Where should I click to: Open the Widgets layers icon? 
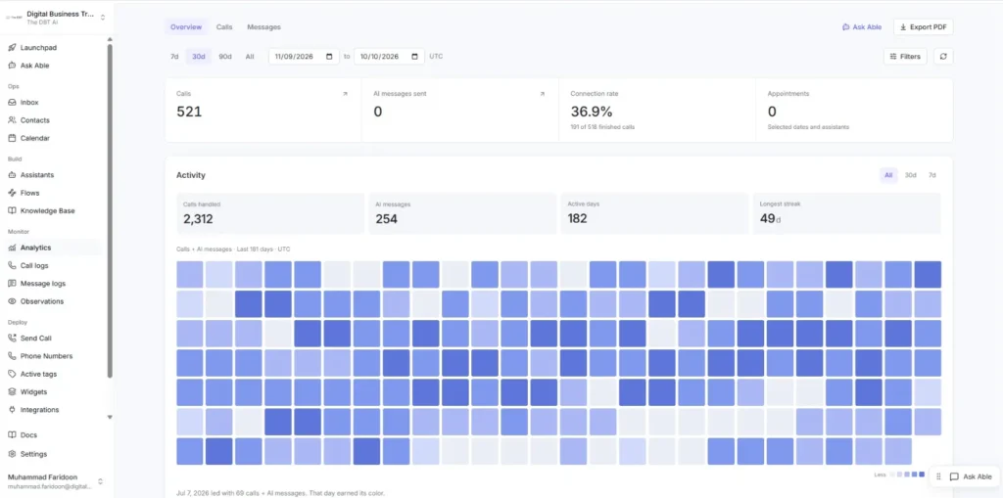tap(12, 392)
